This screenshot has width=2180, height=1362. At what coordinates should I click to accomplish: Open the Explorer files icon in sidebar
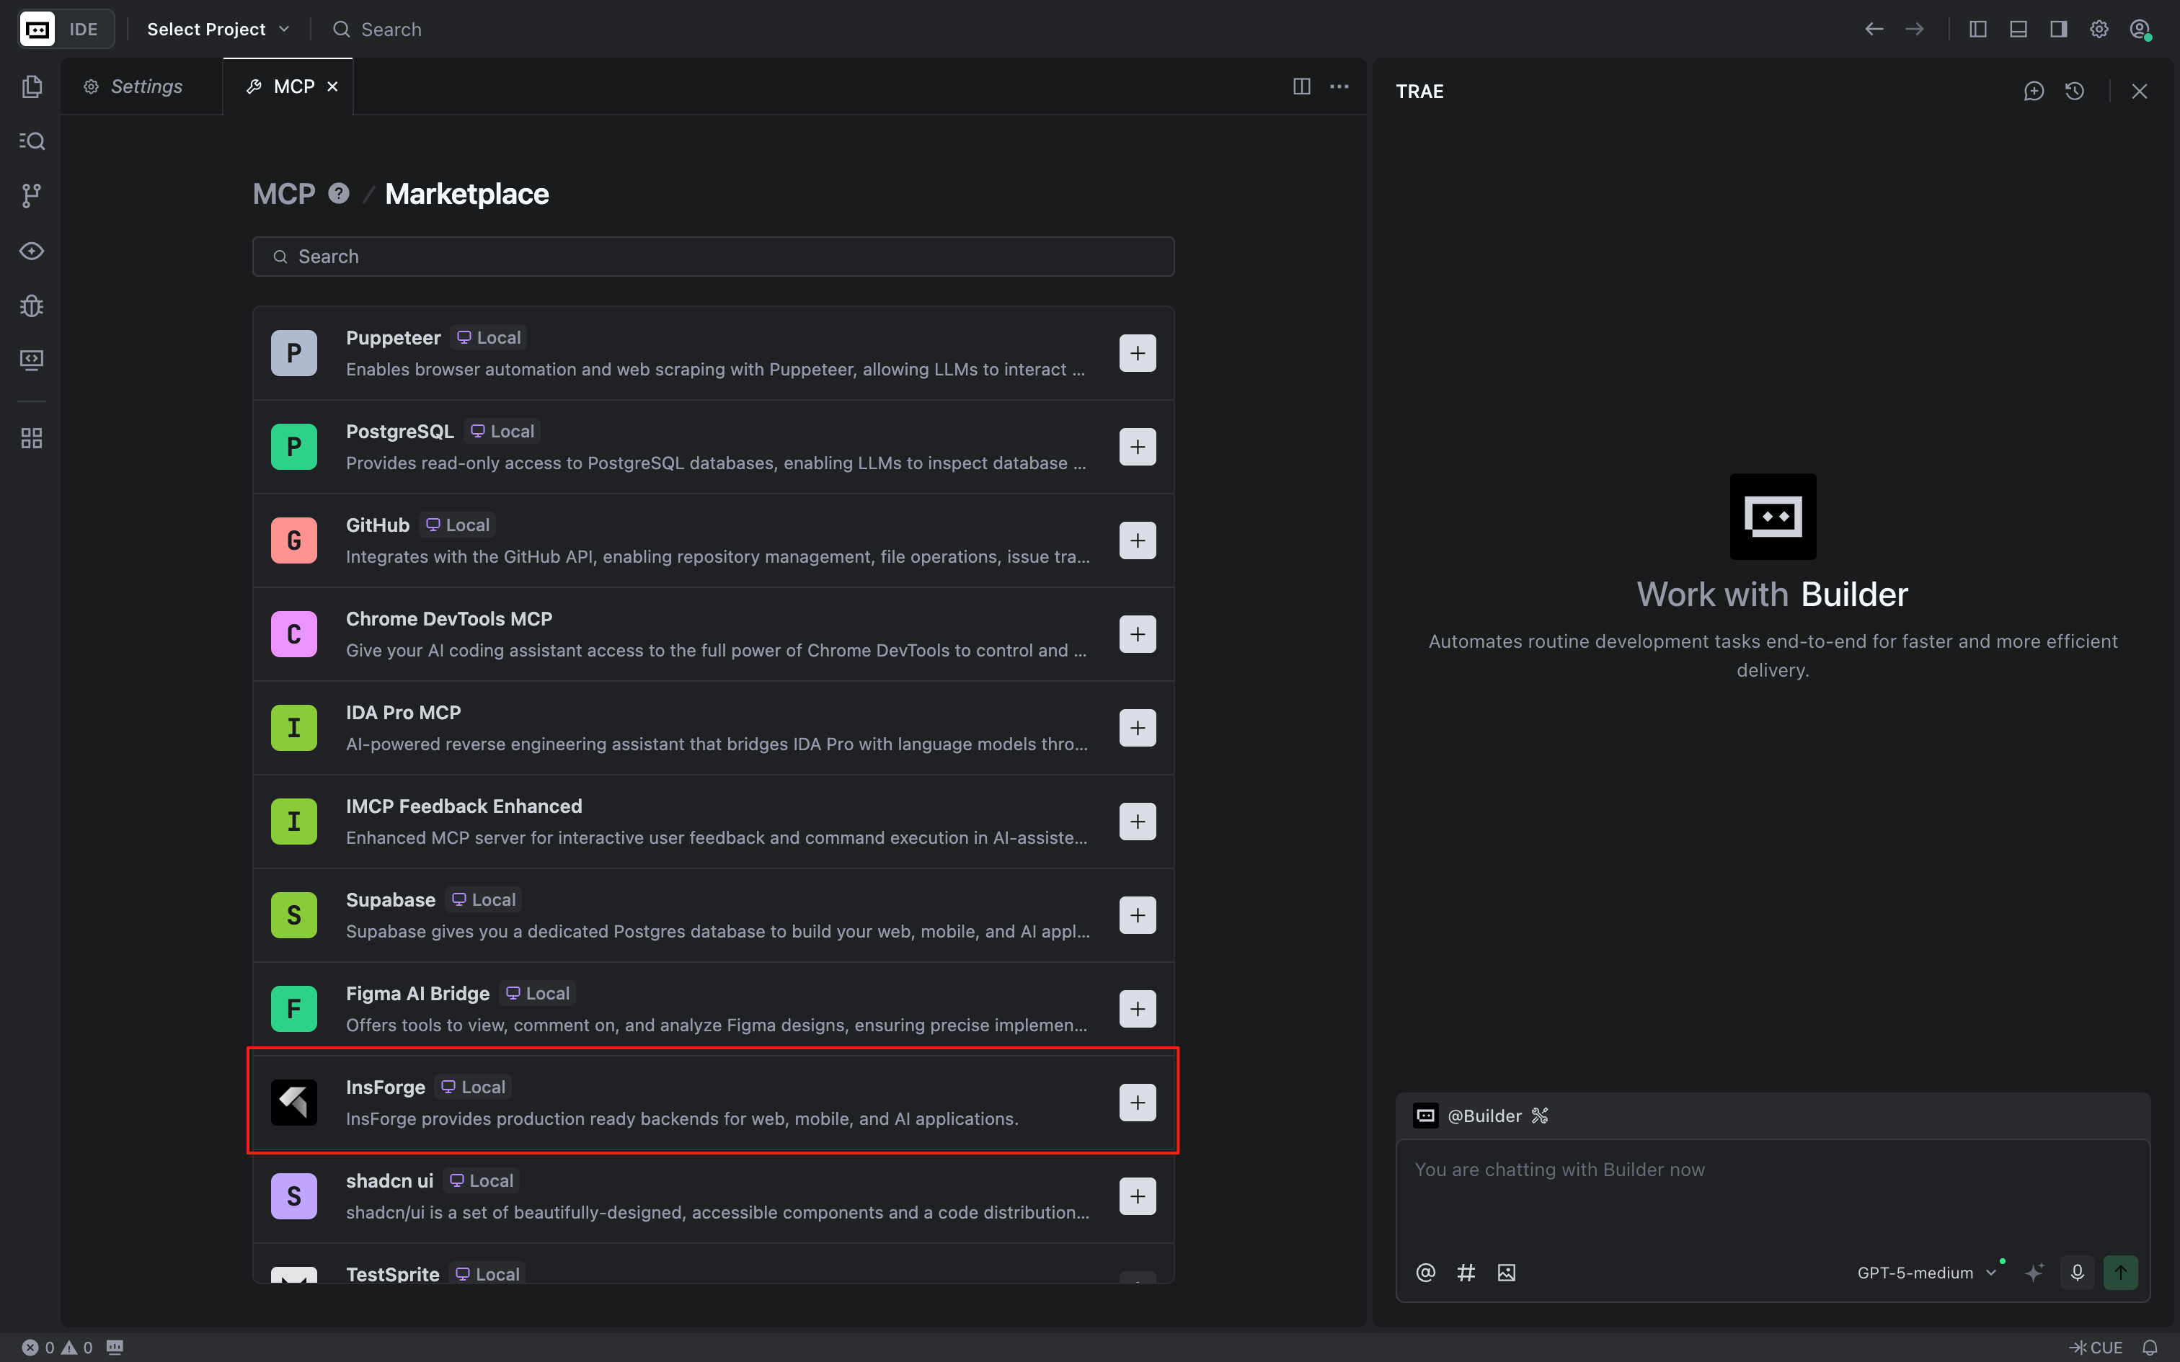[32, 86]
